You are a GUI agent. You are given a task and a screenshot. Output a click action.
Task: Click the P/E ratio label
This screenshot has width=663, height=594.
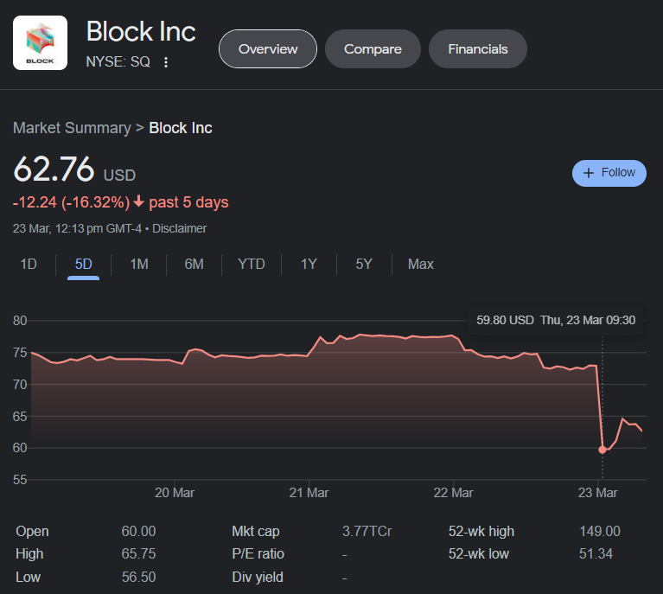[x=258, y=553]
